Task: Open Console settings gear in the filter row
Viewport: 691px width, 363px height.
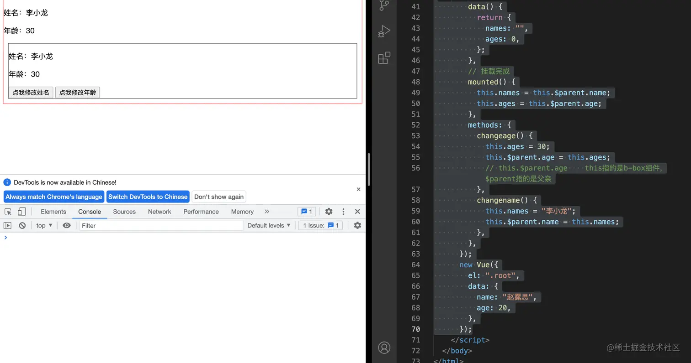Action: pos(357,225)
